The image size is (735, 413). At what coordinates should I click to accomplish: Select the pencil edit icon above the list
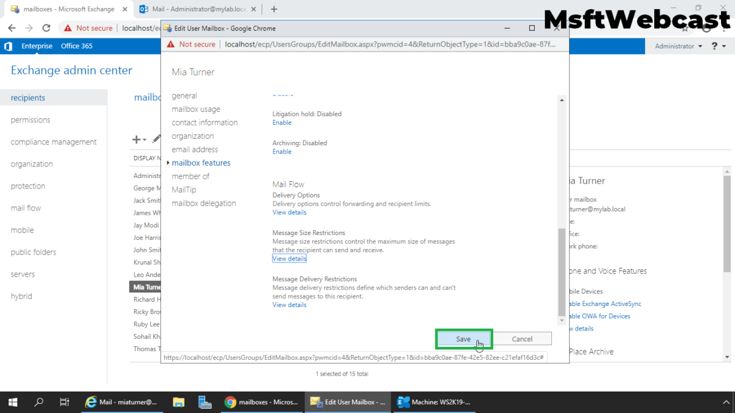point(156,140)
